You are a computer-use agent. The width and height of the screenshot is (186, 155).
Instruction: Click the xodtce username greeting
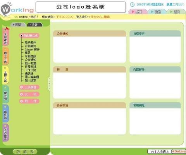[29, 17]
